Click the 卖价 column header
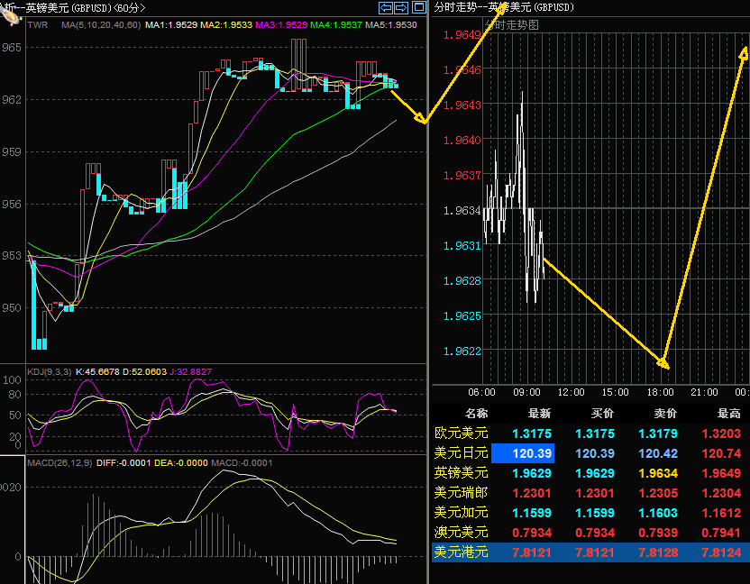The image size is (750, 584). 664,414
